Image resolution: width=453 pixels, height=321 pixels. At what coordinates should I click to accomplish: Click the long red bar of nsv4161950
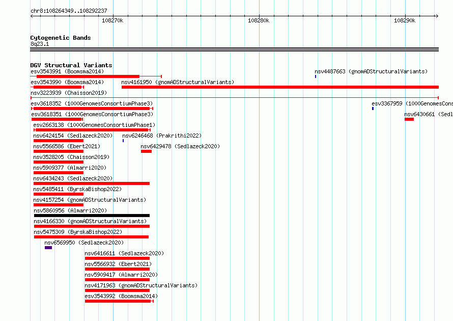click(280, 87)
